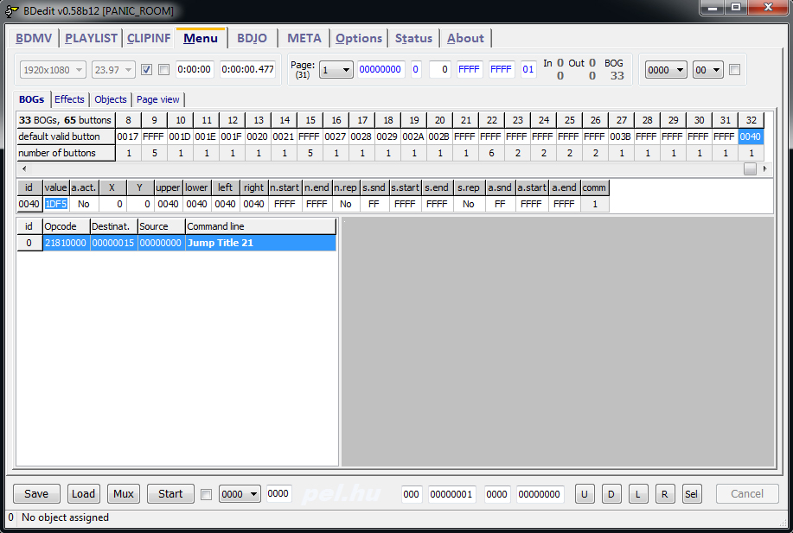
Task: Select the Effects sub-tab
Action: click(x=69, y=99)
